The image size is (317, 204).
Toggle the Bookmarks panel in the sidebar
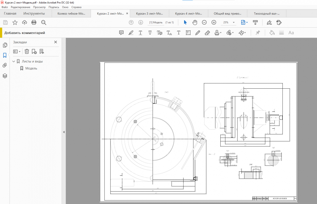point(5,55)
